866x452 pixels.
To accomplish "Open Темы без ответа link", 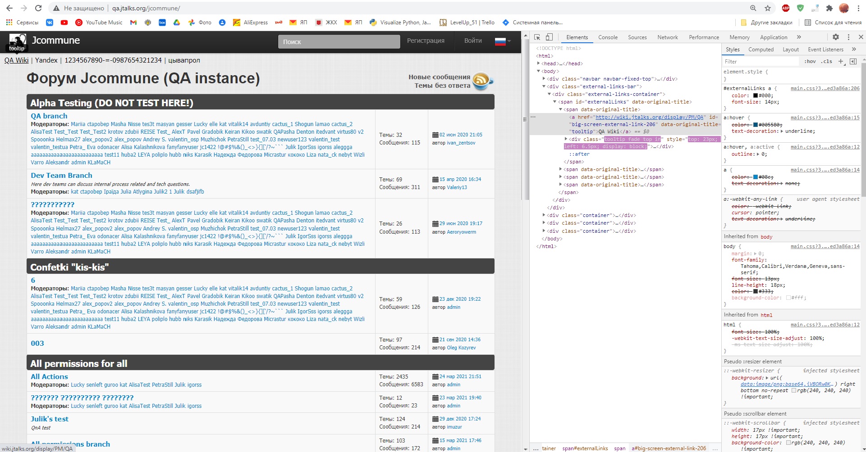I will pyautogui.click(x=442, y=86).
